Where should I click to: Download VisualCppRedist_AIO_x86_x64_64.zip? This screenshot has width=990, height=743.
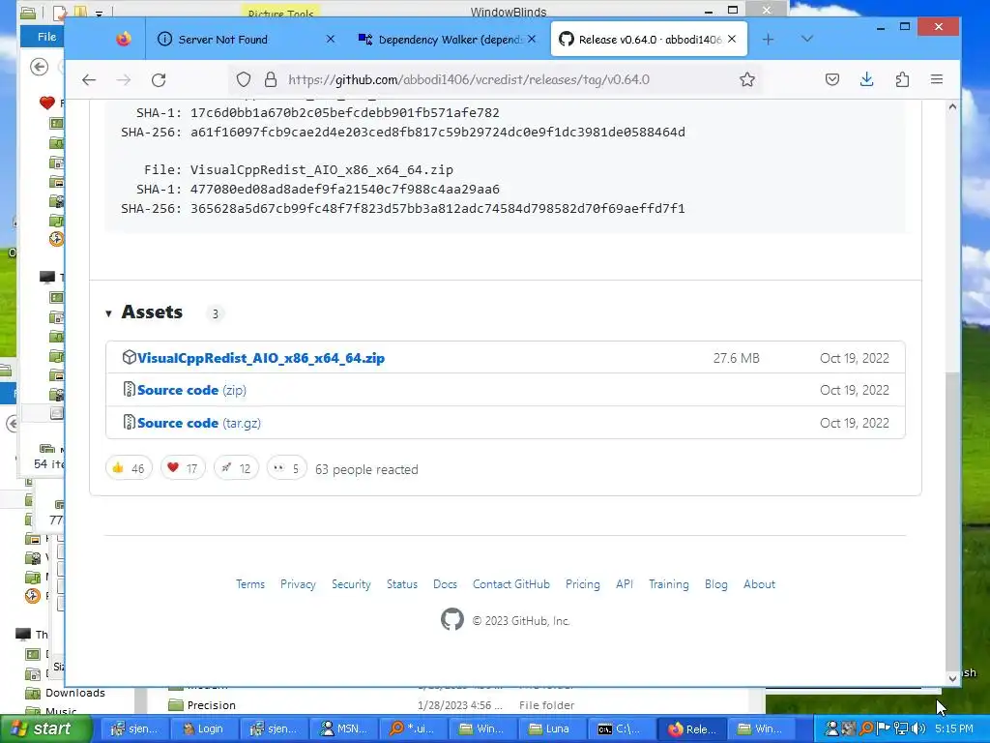(261, 358)
